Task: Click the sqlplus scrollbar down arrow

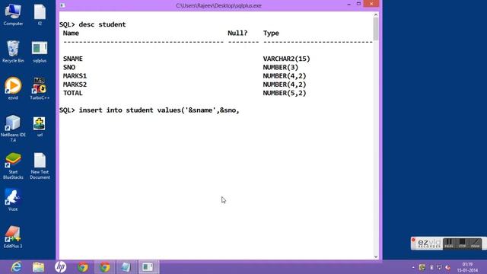Action: 376,256
